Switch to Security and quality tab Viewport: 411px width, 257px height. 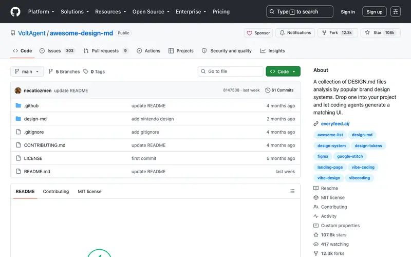227,51
